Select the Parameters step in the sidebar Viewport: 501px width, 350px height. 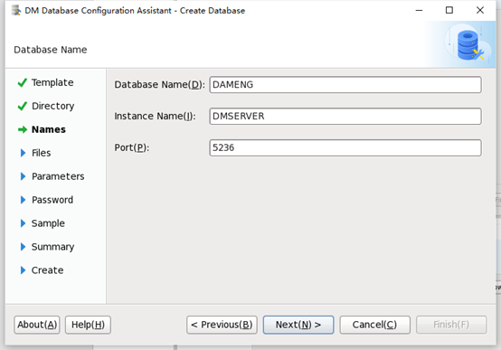[x=58, y=176]
